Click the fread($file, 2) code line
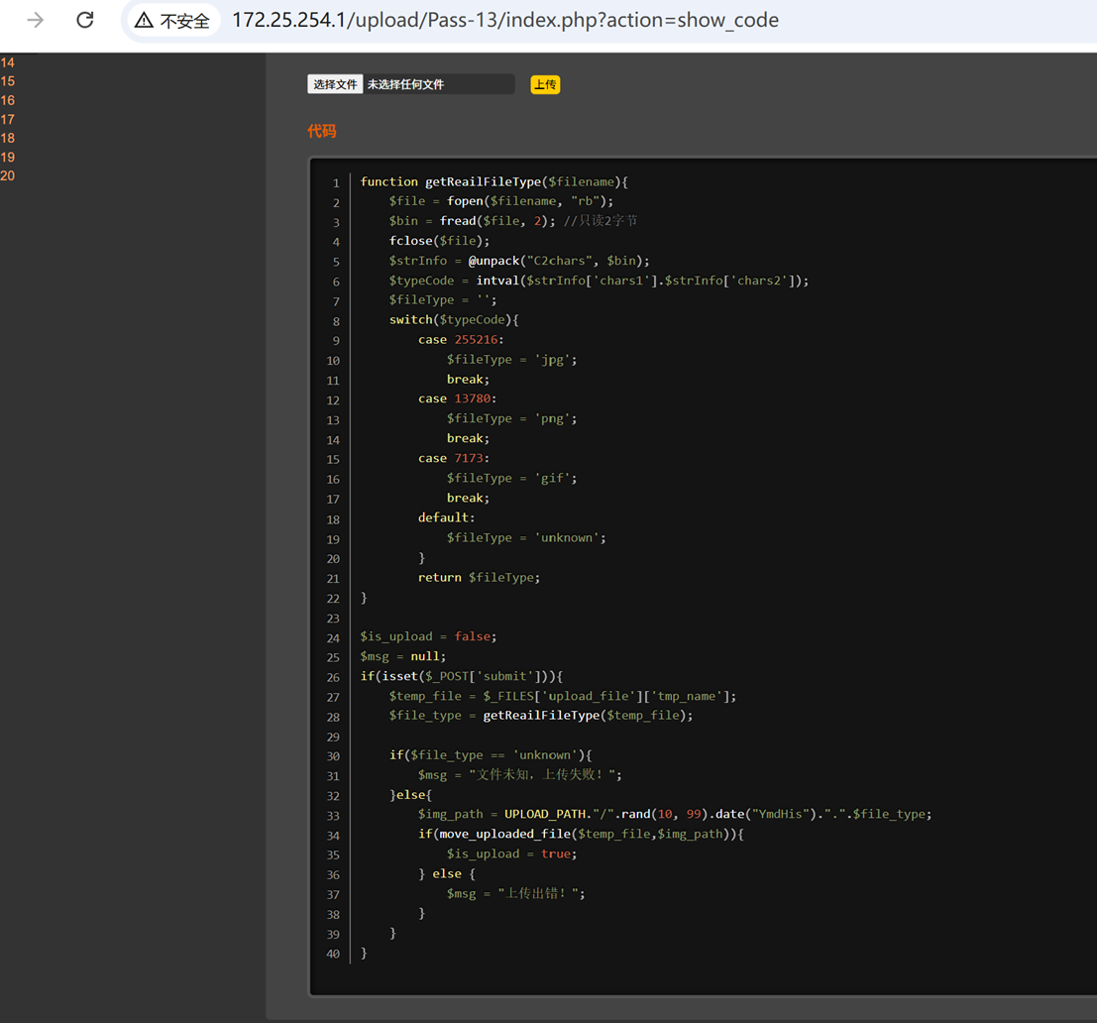1097x1023 pixels. (512, 221)
